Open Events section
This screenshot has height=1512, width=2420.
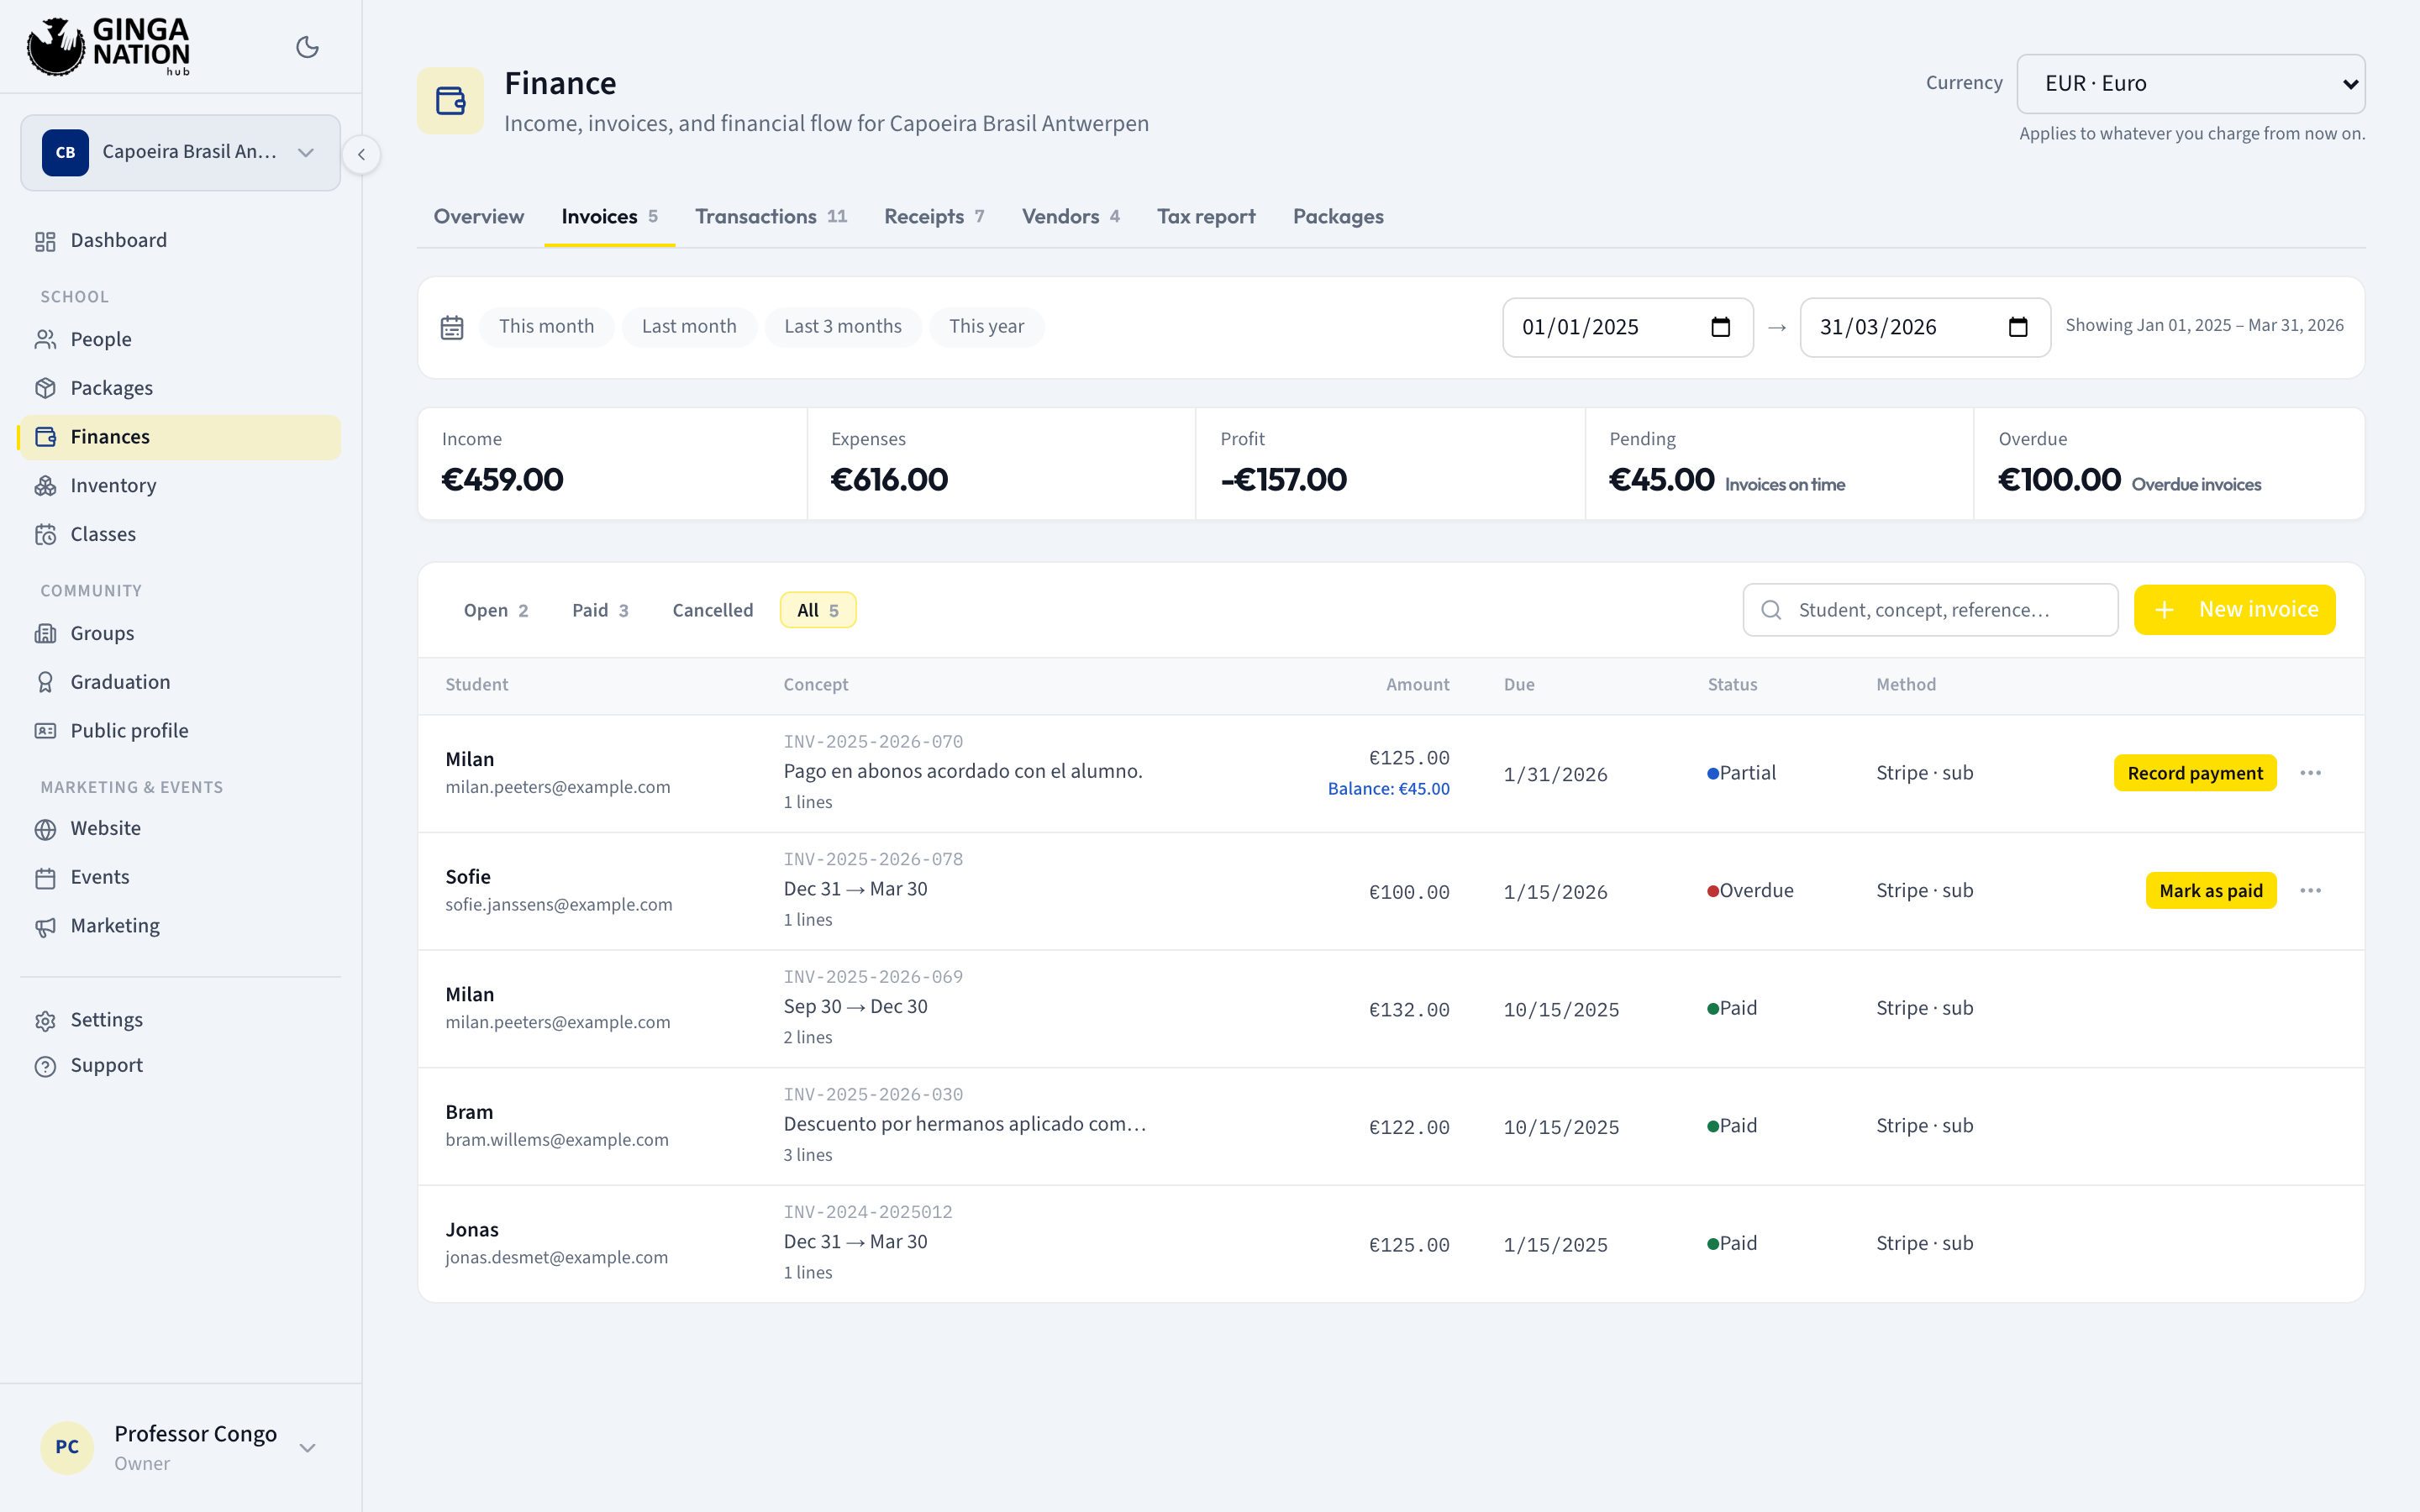coord(180,877)
